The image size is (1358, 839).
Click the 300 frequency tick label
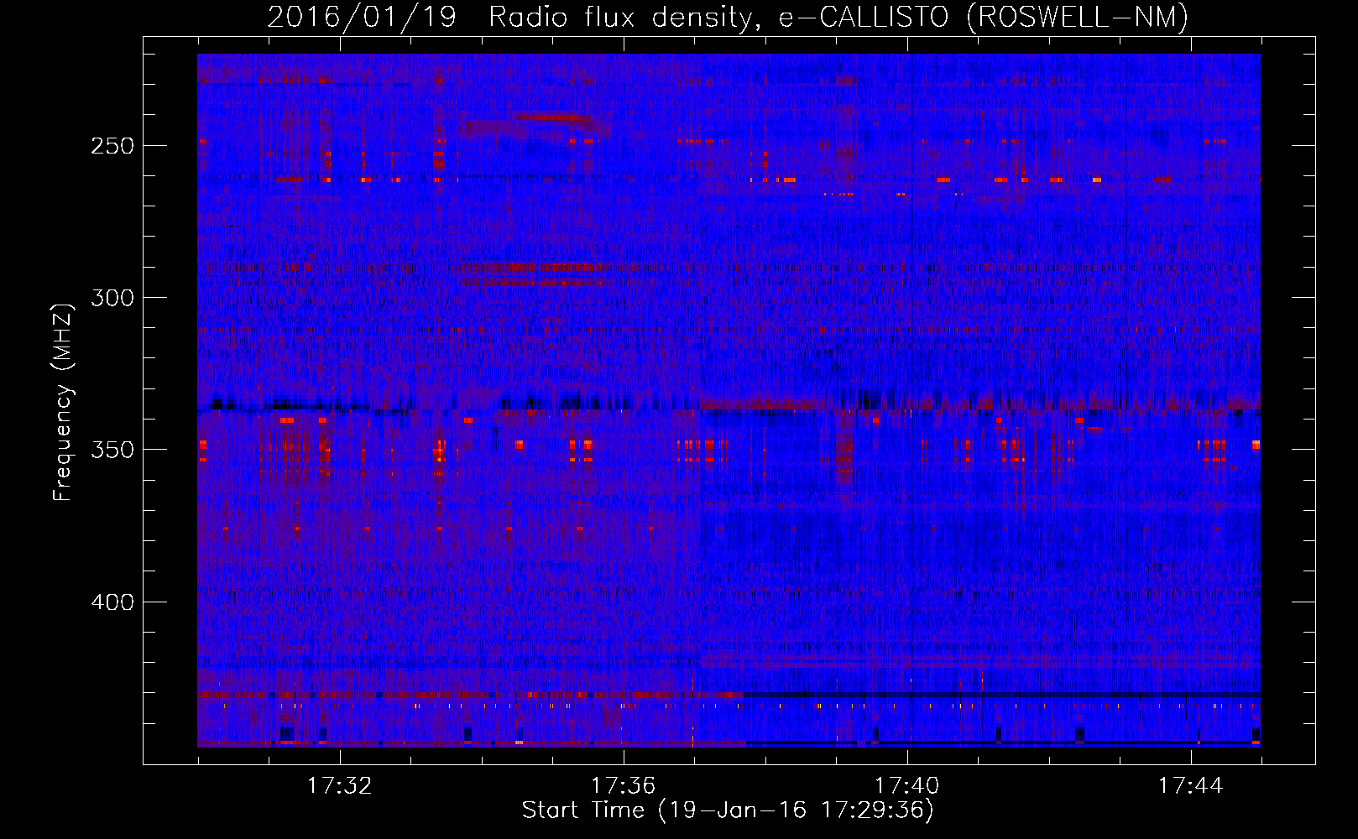(112, 298)
